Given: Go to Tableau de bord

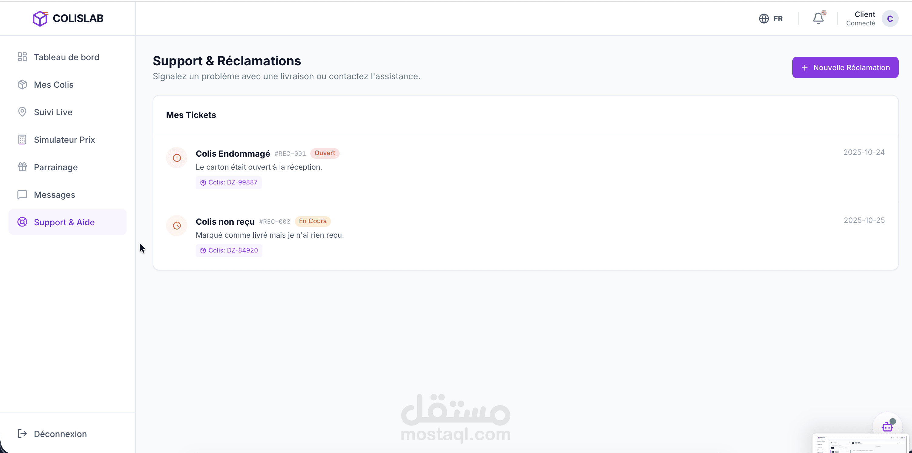Looking at the screenshot, I should 67,57.
